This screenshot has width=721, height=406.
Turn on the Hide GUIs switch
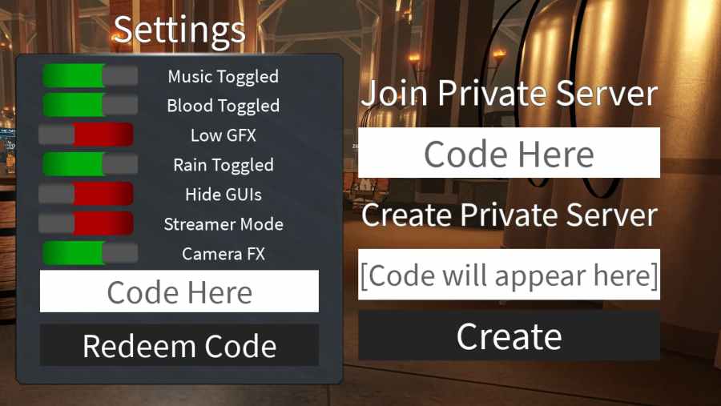click(x=86, y=194)
